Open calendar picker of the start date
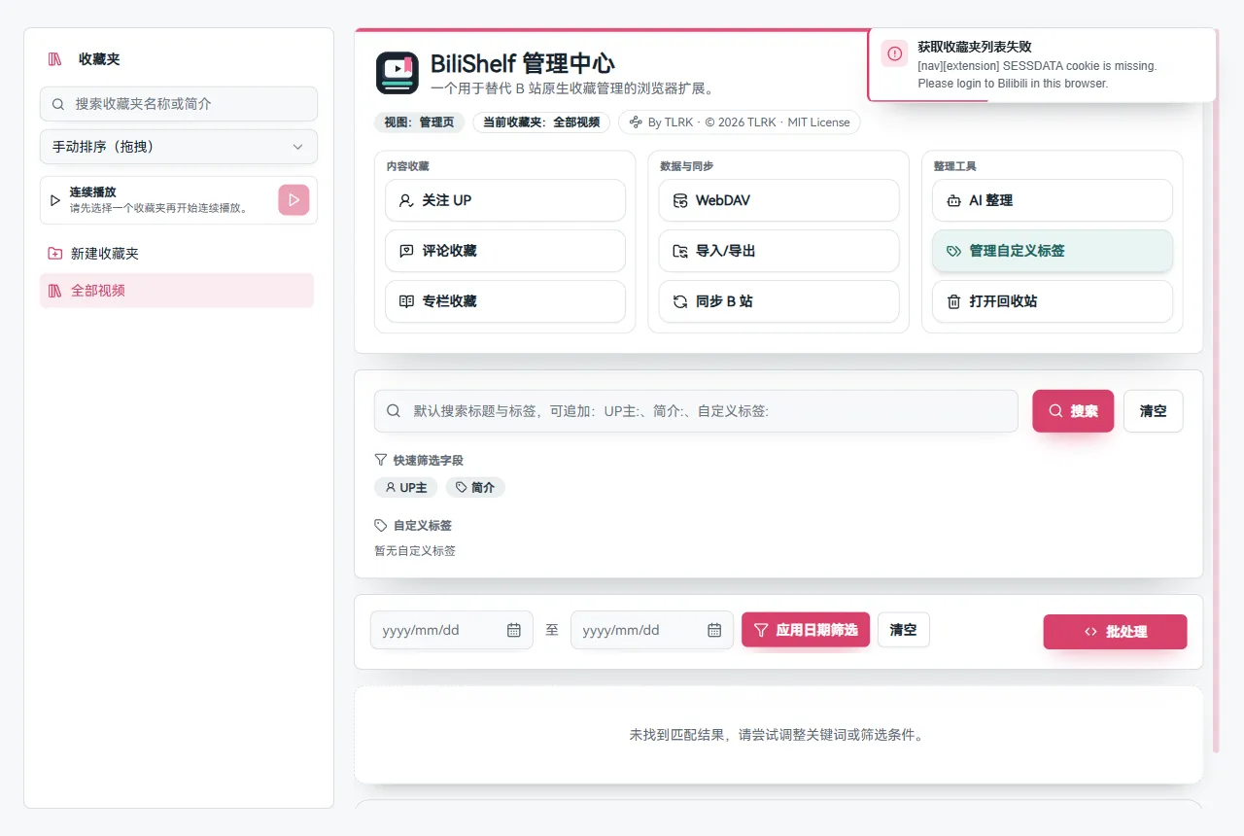The height and width of the screenshot is (836, 1244). 514,630
